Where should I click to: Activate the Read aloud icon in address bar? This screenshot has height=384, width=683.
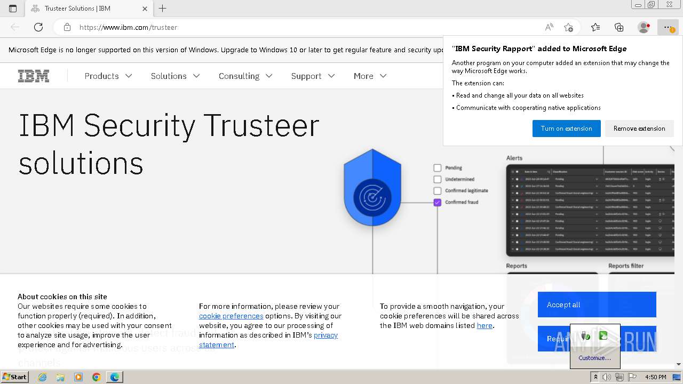[x=549, y=27]
